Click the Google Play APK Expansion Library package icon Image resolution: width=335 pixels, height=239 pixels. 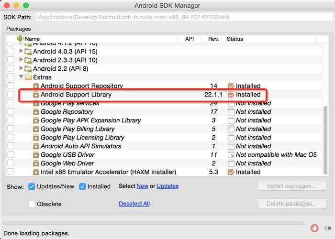36,120
